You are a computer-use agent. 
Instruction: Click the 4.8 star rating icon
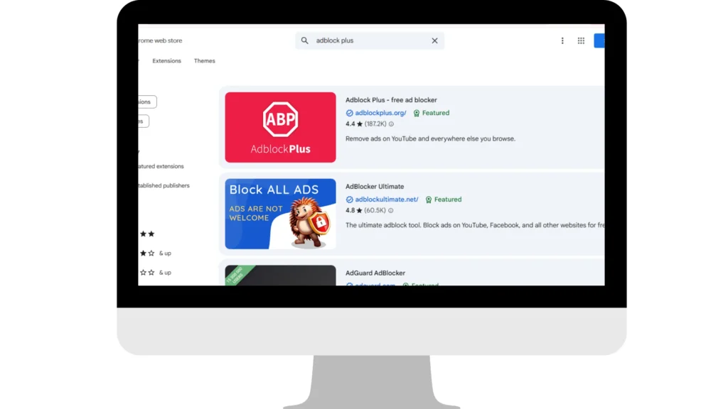coord(359,210)
